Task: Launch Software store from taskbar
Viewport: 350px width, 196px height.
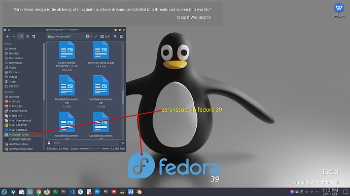Action: [x=22, y=192]
